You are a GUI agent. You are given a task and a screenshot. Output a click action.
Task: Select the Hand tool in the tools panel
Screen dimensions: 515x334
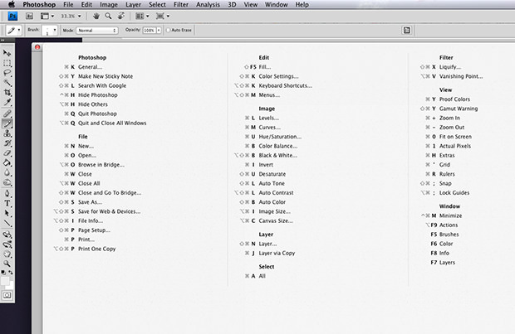click(7, 254)
